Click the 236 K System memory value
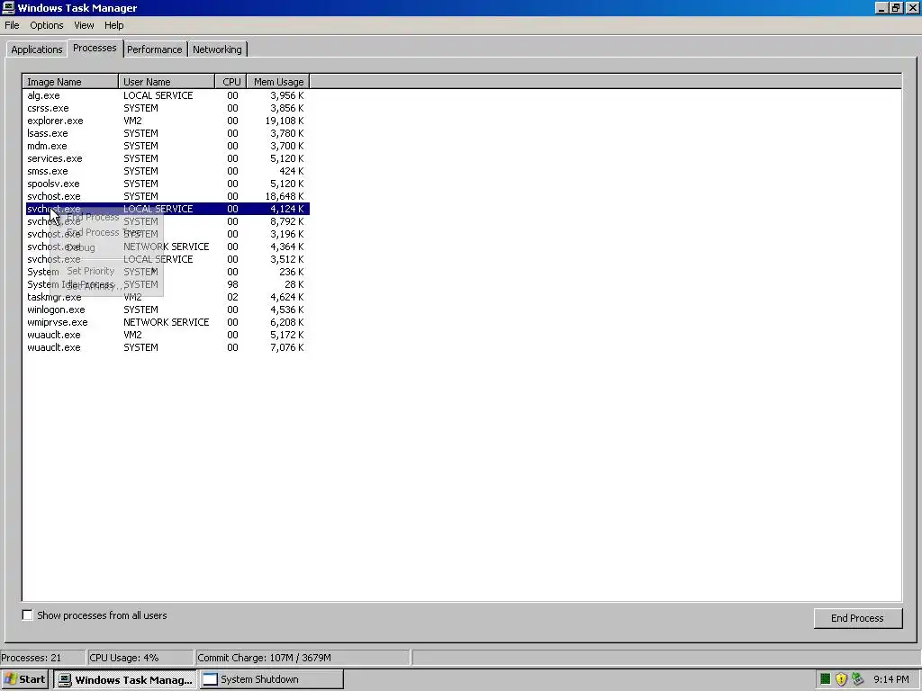Viewport: 922px width, 691px height. coord(292,272)
